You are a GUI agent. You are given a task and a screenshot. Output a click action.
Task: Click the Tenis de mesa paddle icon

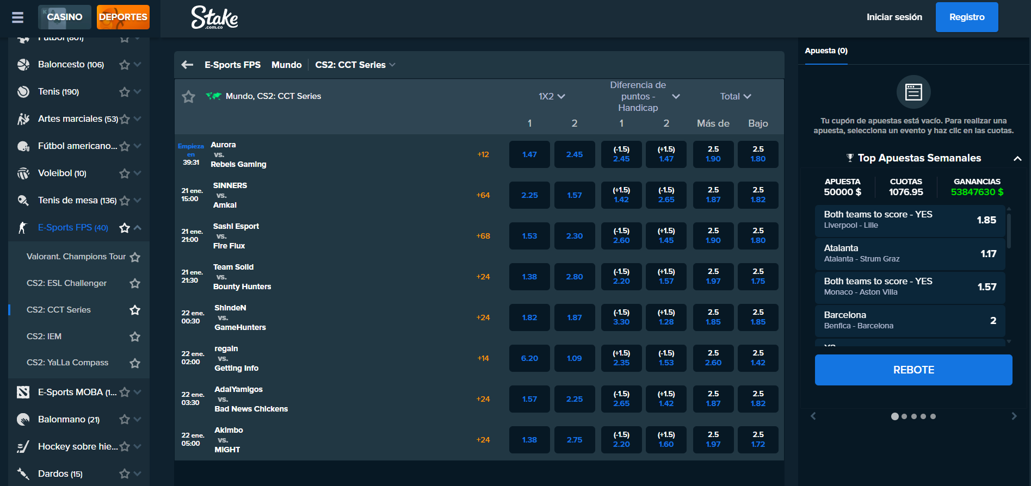point(23,201)
